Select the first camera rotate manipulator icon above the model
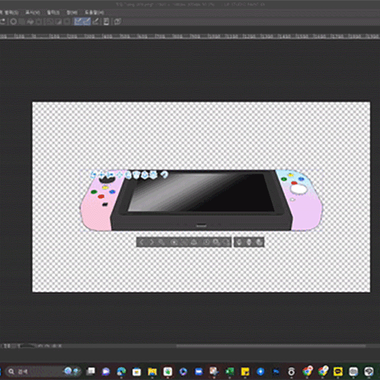Image resolution: width=380 pixels, height=380 pixels. [93, 175]
